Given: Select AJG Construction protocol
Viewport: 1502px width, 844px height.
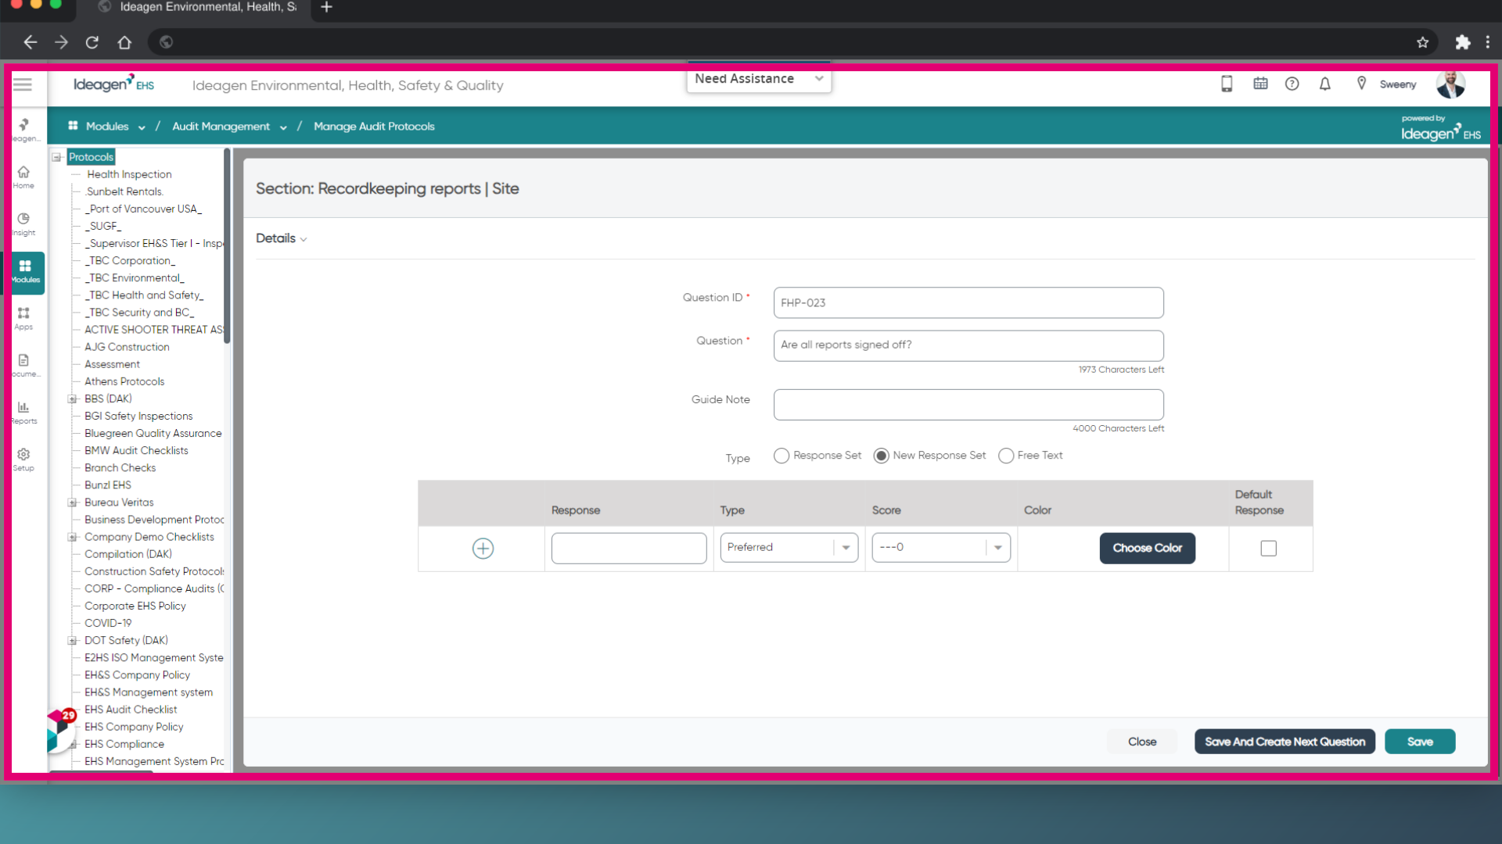Looking at the screenshot, I should pos(127,347).
